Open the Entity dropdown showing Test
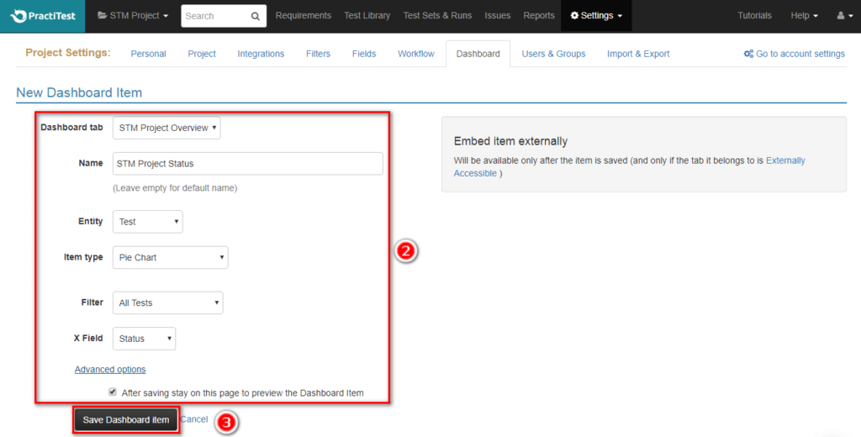This screenshot has height=437, width=861. tap(148, 222)
